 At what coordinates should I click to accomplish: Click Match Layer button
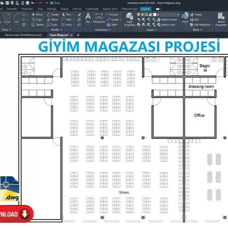tap(166, 25)
